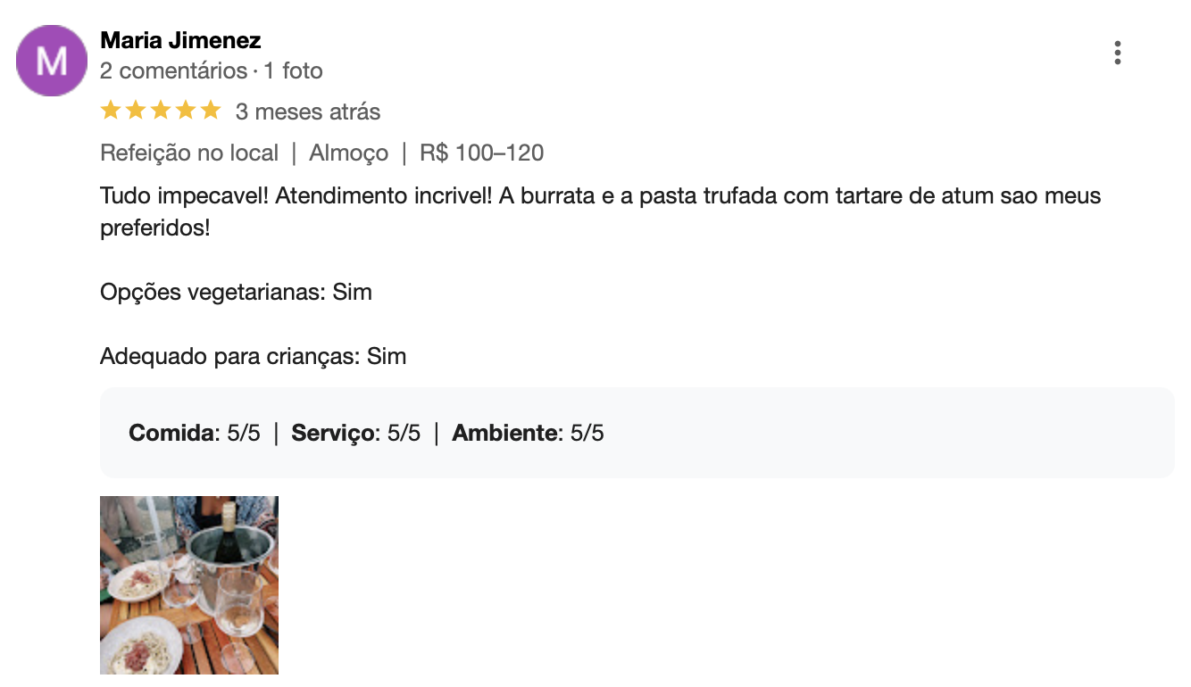Select the 'Refeição no local' label
This screenshot has height=687, width=1191.
[x=189, y=153]
